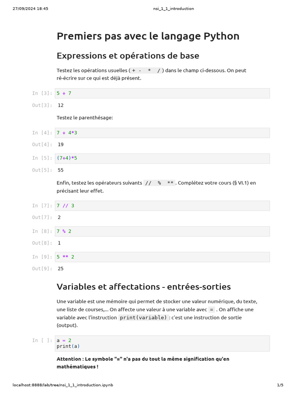The width and height of the screenshot is (296, 394).
Task: Click the code cell with 7 % 2
Action: tap(162, 231)
